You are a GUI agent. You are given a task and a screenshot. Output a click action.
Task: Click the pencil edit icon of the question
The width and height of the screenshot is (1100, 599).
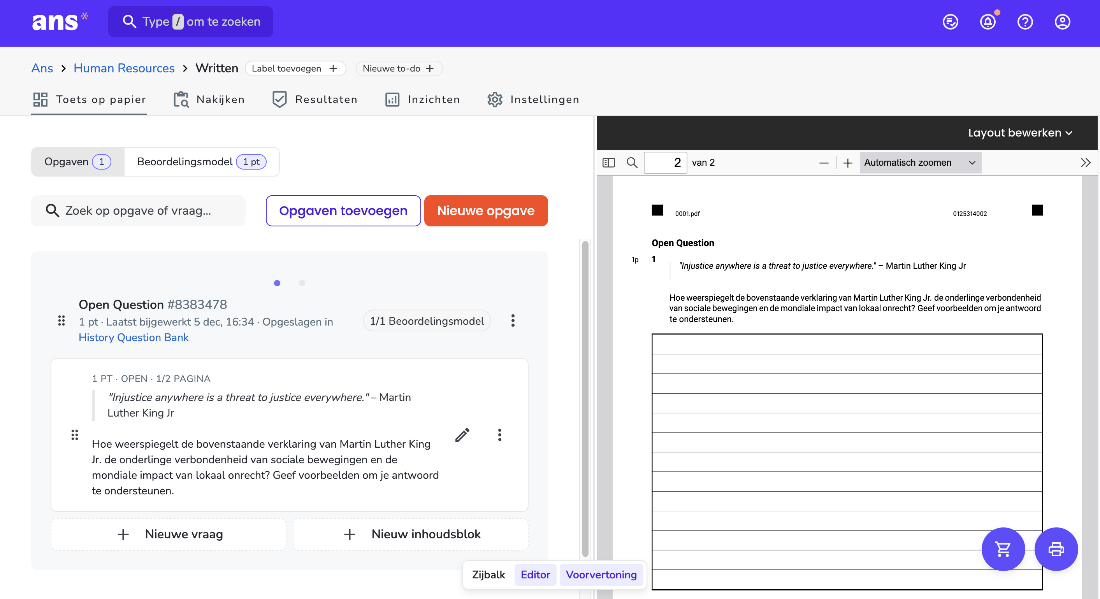462,434
